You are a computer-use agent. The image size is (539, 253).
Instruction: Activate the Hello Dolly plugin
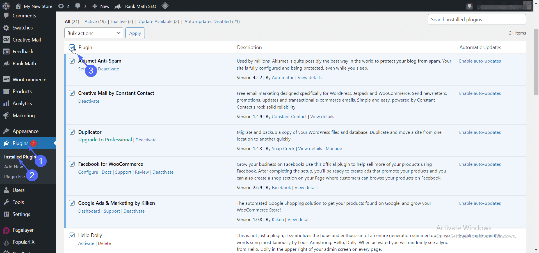[x=86, y=243]
